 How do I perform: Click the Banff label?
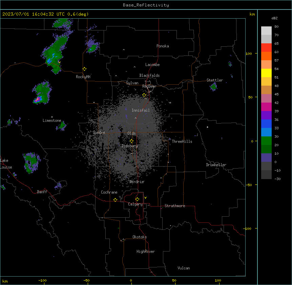(42, 192)
